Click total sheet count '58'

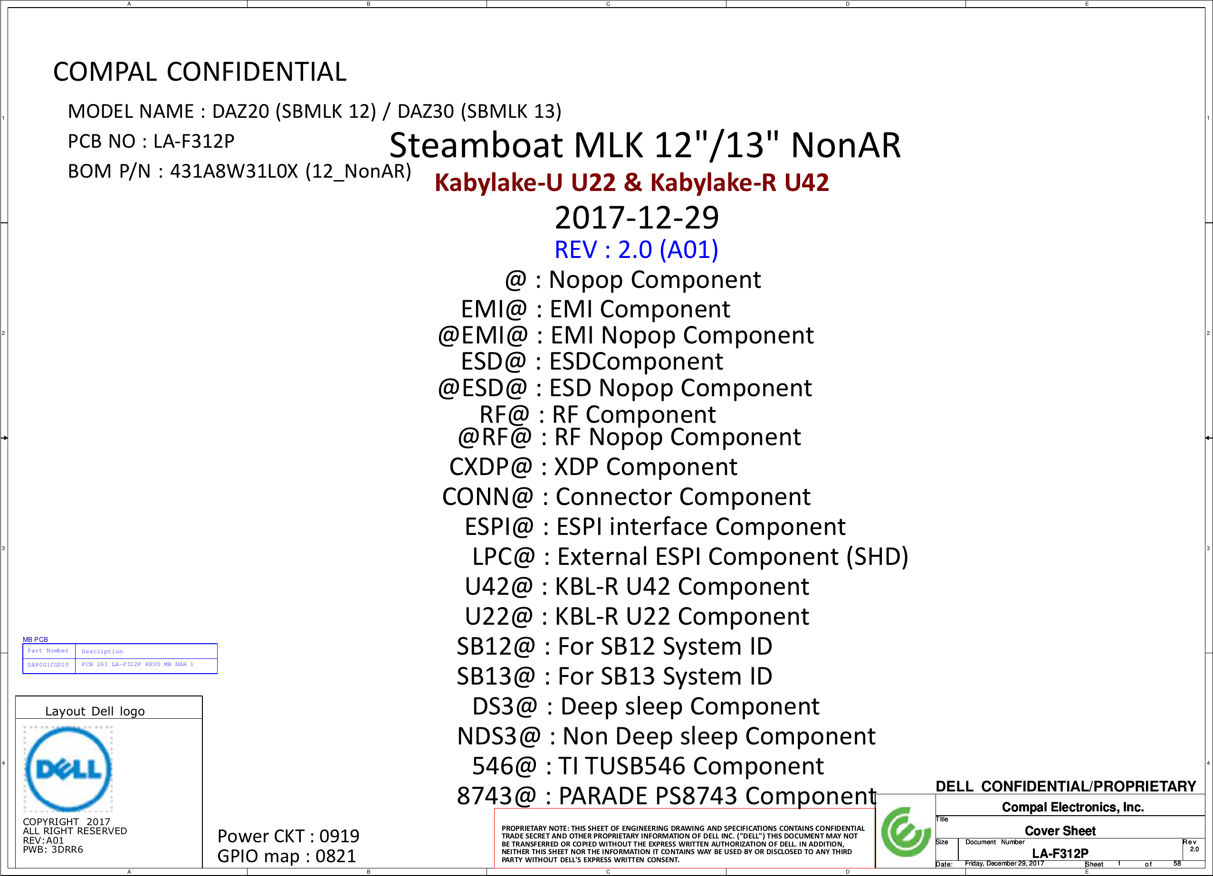(1177, 864)
